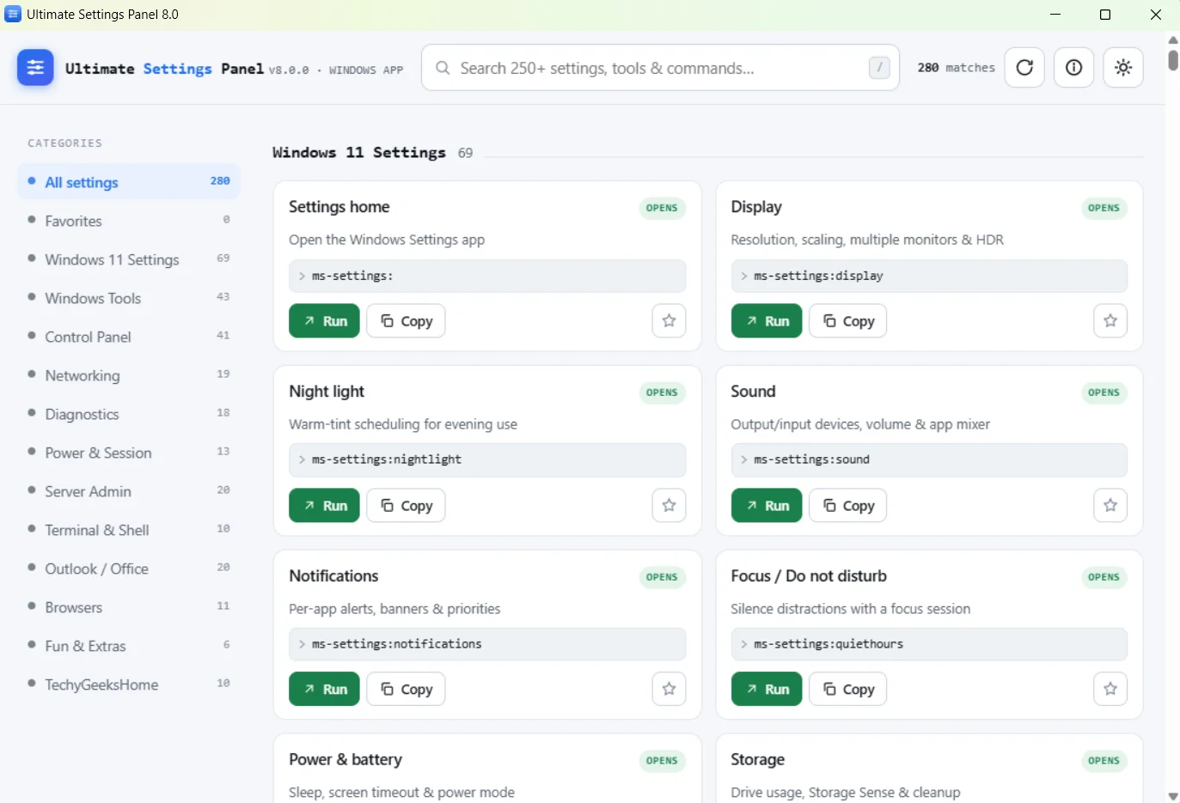Open the info about icon button

1074,68
